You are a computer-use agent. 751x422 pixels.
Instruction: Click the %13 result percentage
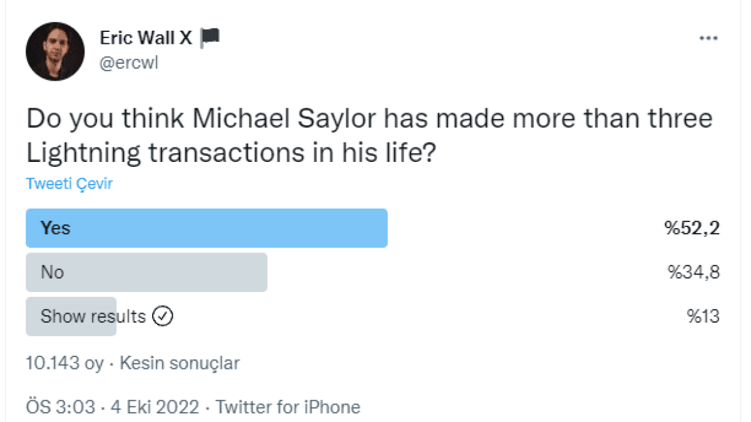click(703, 316)
